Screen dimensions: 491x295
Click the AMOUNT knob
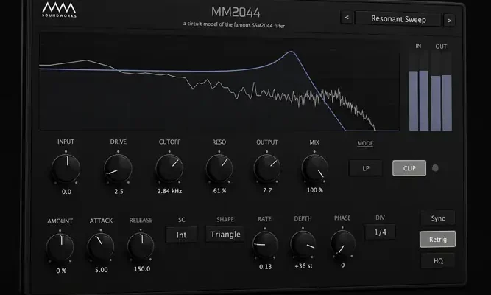point(60,247)
